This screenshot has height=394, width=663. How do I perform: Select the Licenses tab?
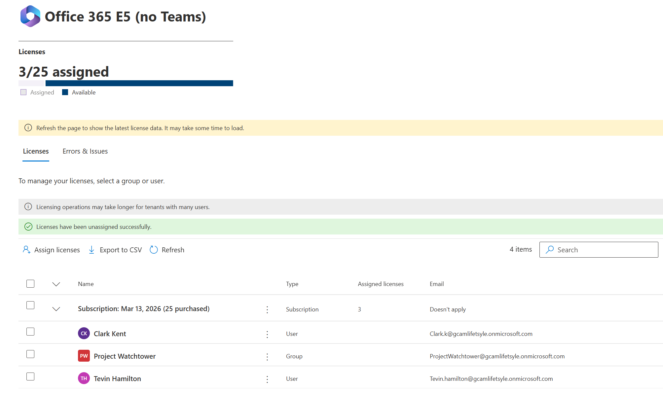pyautogui.click(x=36, y=151)
